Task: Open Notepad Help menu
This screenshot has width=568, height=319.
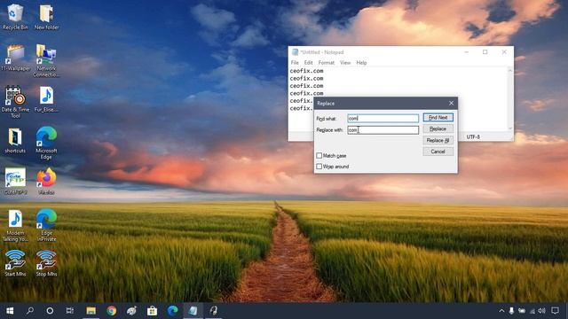Action: point(361,63)
